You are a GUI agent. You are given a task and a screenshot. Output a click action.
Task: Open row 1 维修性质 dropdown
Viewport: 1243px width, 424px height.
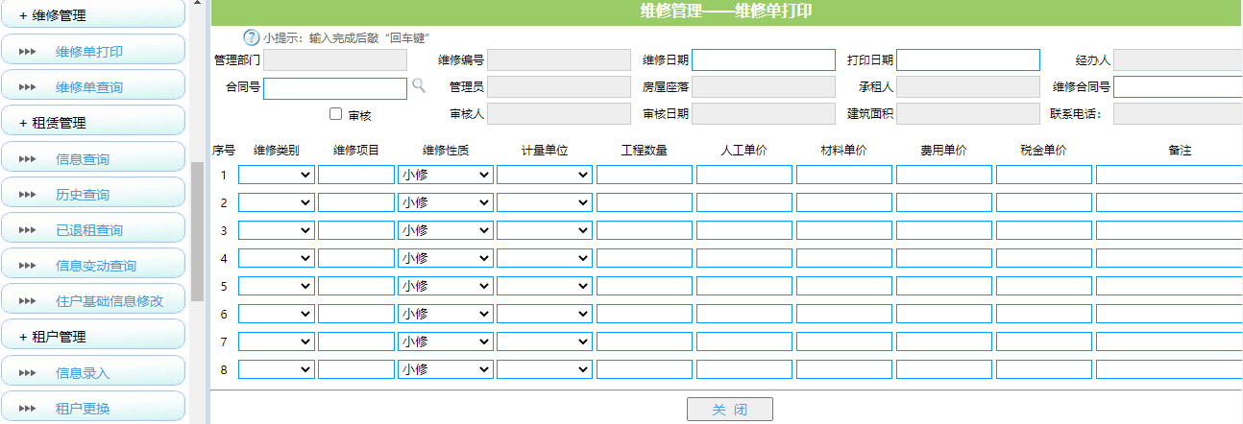pyautogui.click(x=446, y=175)
